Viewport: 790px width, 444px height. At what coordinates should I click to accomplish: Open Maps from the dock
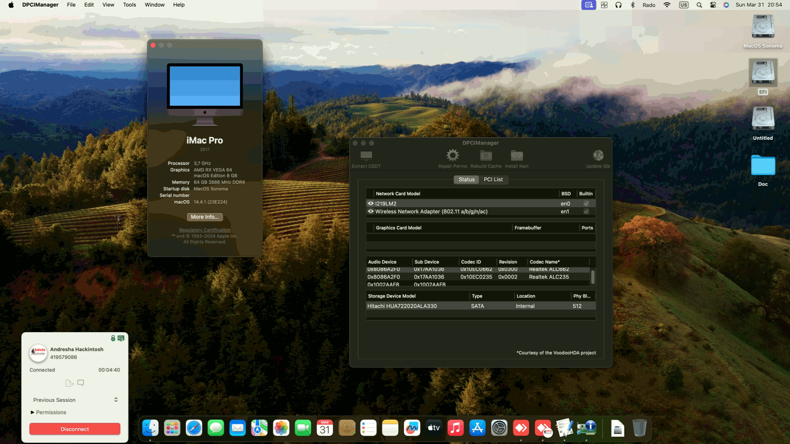[259, 428]
